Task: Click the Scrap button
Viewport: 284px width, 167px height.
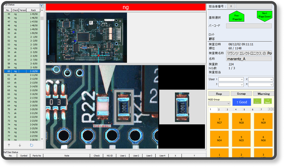Action: point(241,94)
